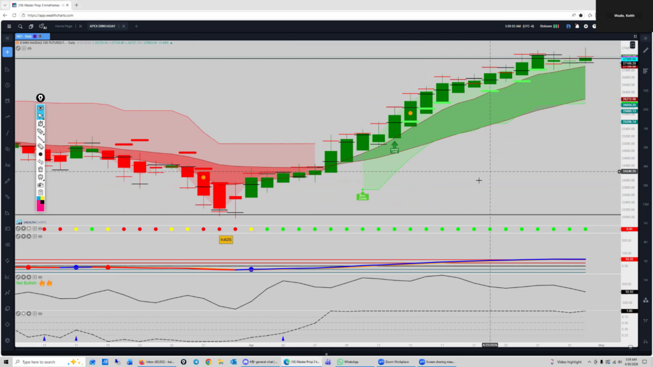Select shapes tool in left sidebar
This screenshot has width=653, height=367.
point(8,149)
